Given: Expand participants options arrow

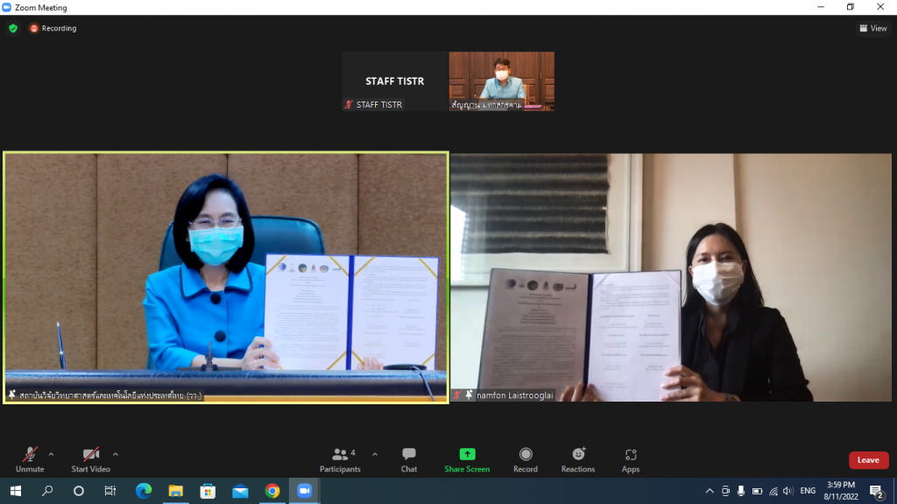Looking at the screenshot, I should (x=375, y=454).
